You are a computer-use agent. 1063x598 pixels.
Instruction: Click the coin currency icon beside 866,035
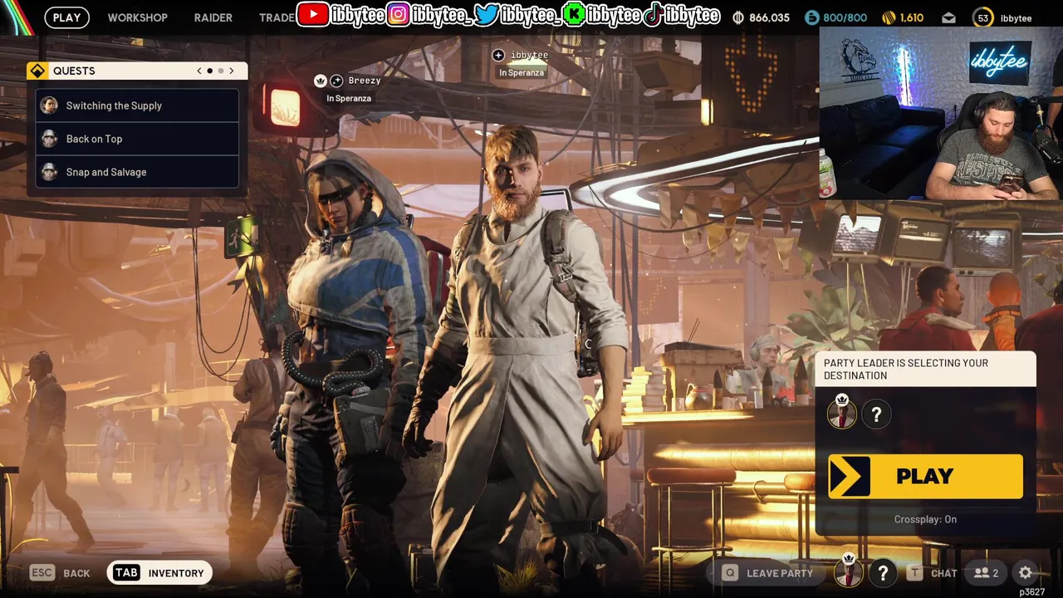pyautogui.click(x=738, y=17)
